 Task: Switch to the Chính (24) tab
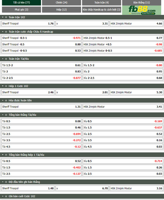pyautogui.click(x=61, y=2)
